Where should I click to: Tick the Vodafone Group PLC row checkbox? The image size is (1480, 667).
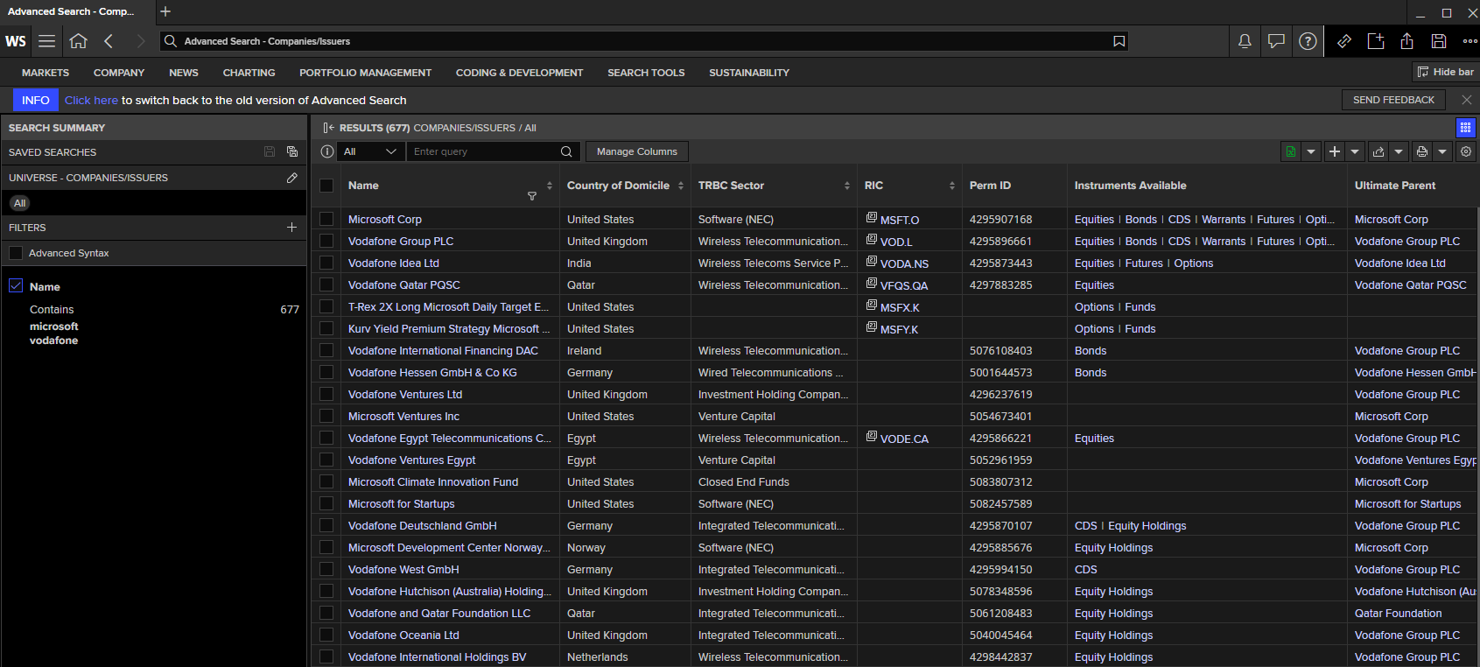[x=326, y=241]
